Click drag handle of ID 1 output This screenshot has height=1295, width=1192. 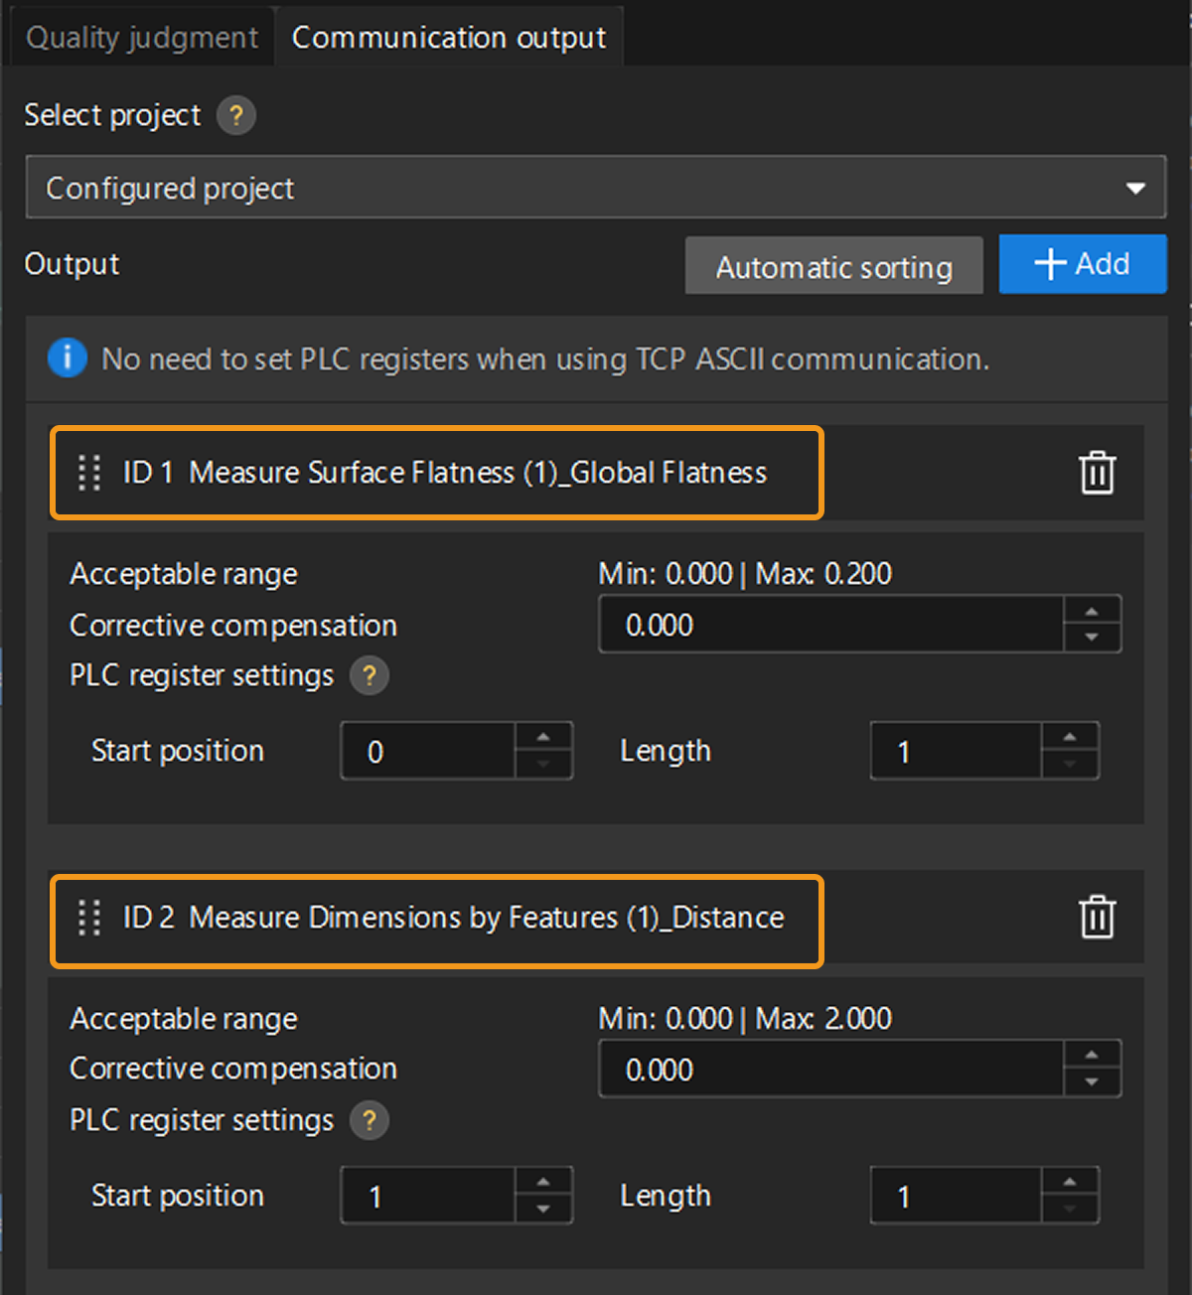pos(89,473)
